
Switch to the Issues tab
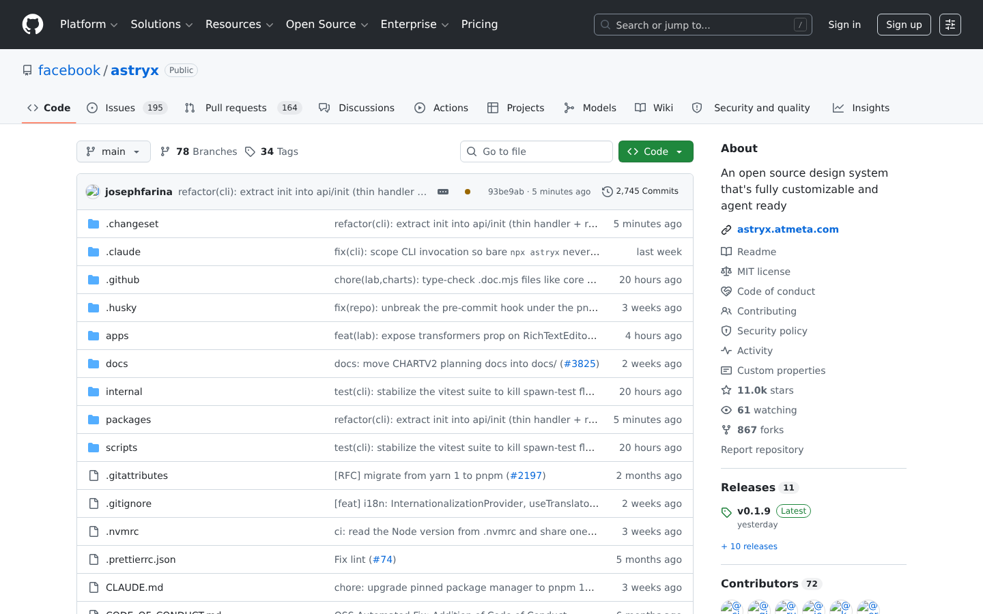(x=127, y=108)
